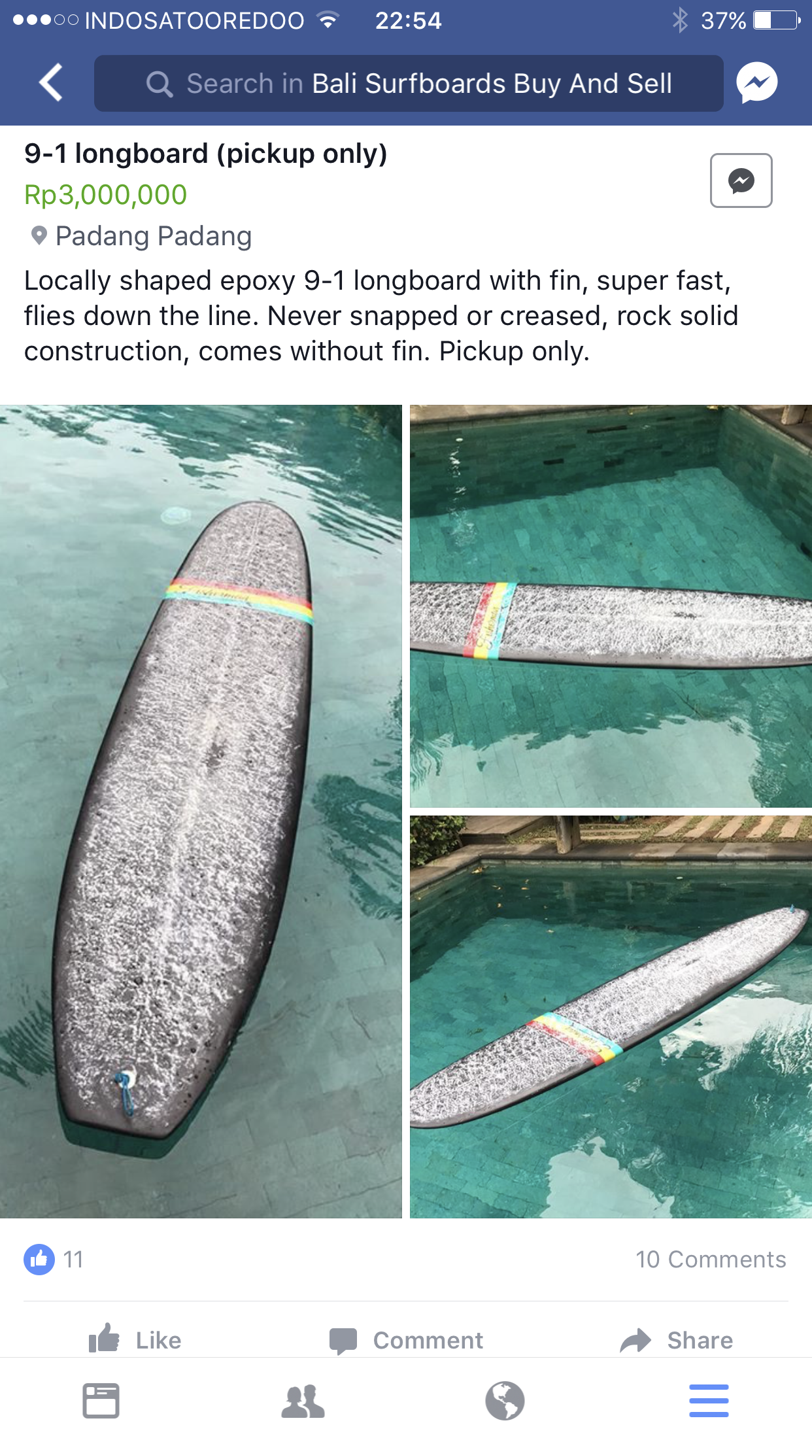Screen dimensions: 812x1444
Task: Tap the Rp3,000,000 price text
Action: click(x=106, y=195)
